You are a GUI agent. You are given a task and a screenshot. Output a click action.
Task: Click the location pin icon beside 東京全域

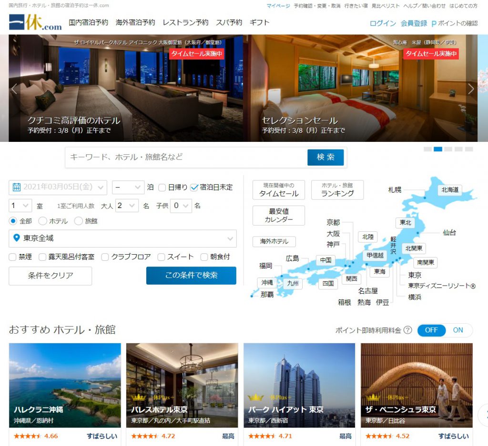click(17, 238)
